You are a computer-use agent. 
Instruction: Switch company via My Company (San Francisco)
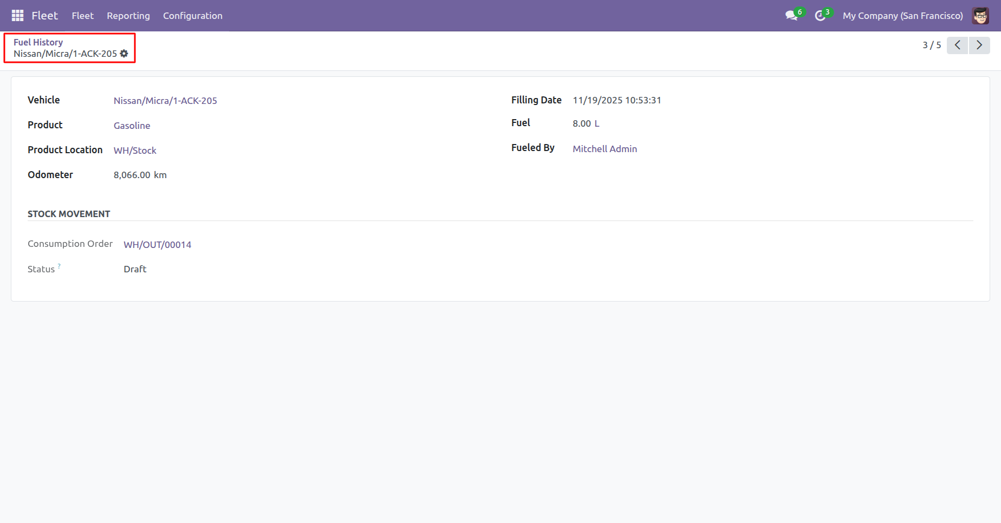coord(902,16)
